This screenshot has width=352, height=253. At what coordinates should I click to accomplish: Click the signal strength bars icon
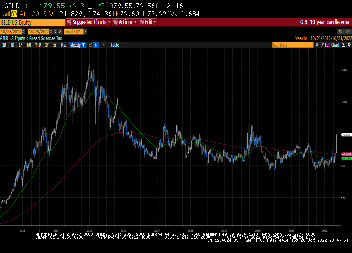coord(6,14)
